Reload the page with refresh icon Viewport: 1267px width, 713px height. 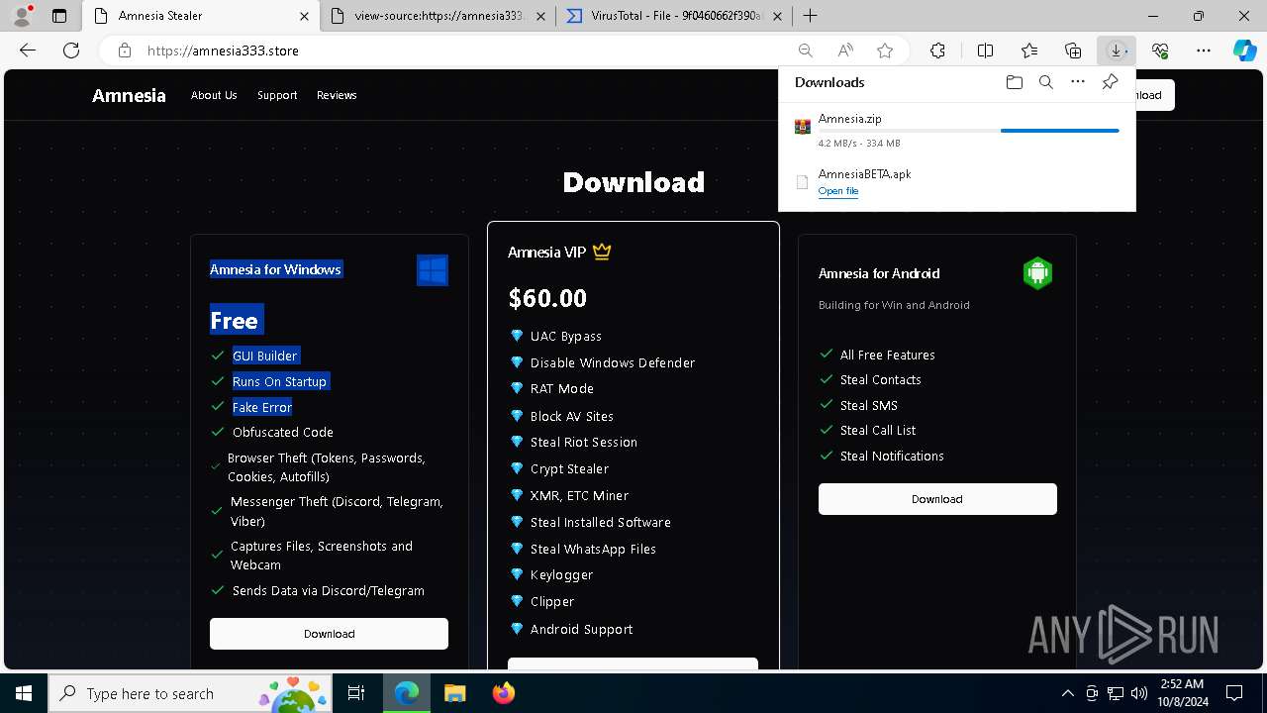pyautogui.click(x=71, y=51)
